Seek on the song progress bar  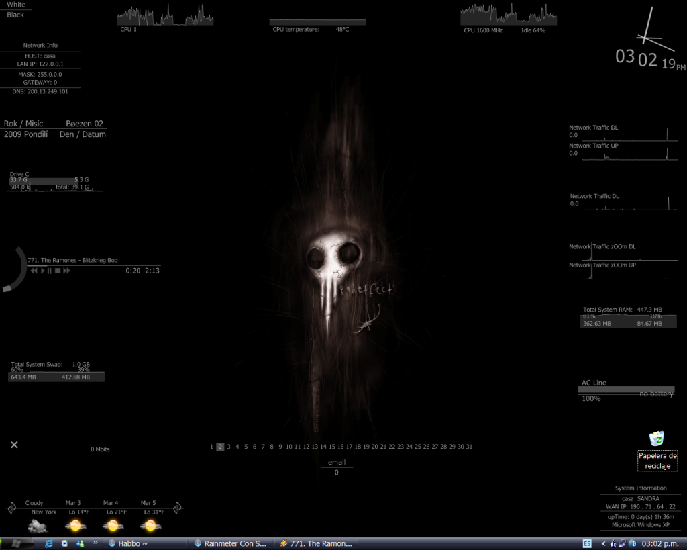94,265
